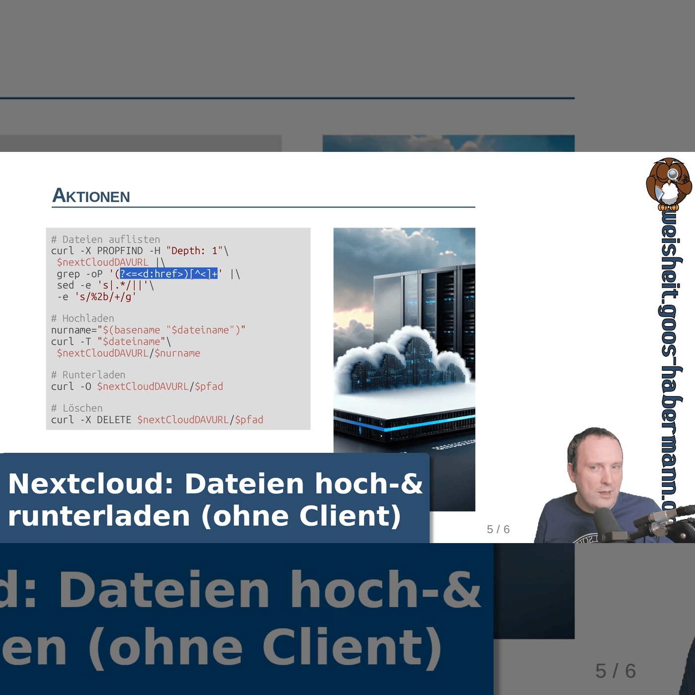This screenshot has width=695, height=695.
Task: Click the comment "# Runterladen"
Action: (88, 375)
